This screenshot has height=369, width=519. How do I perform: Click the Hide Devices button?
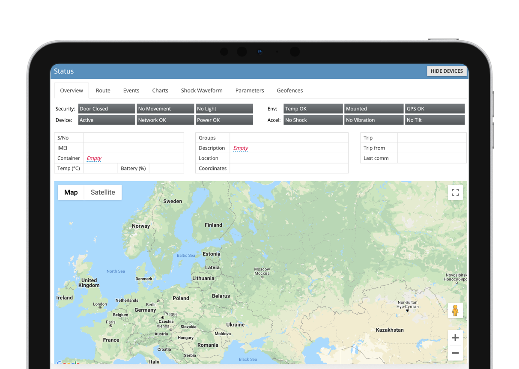(447, 71)
